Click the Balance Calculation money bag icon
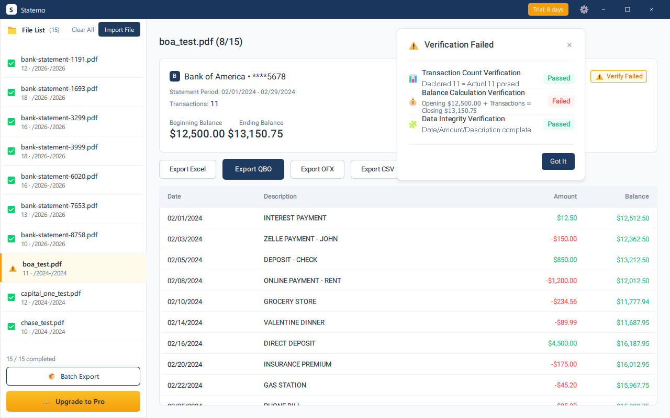 point(413,101)
